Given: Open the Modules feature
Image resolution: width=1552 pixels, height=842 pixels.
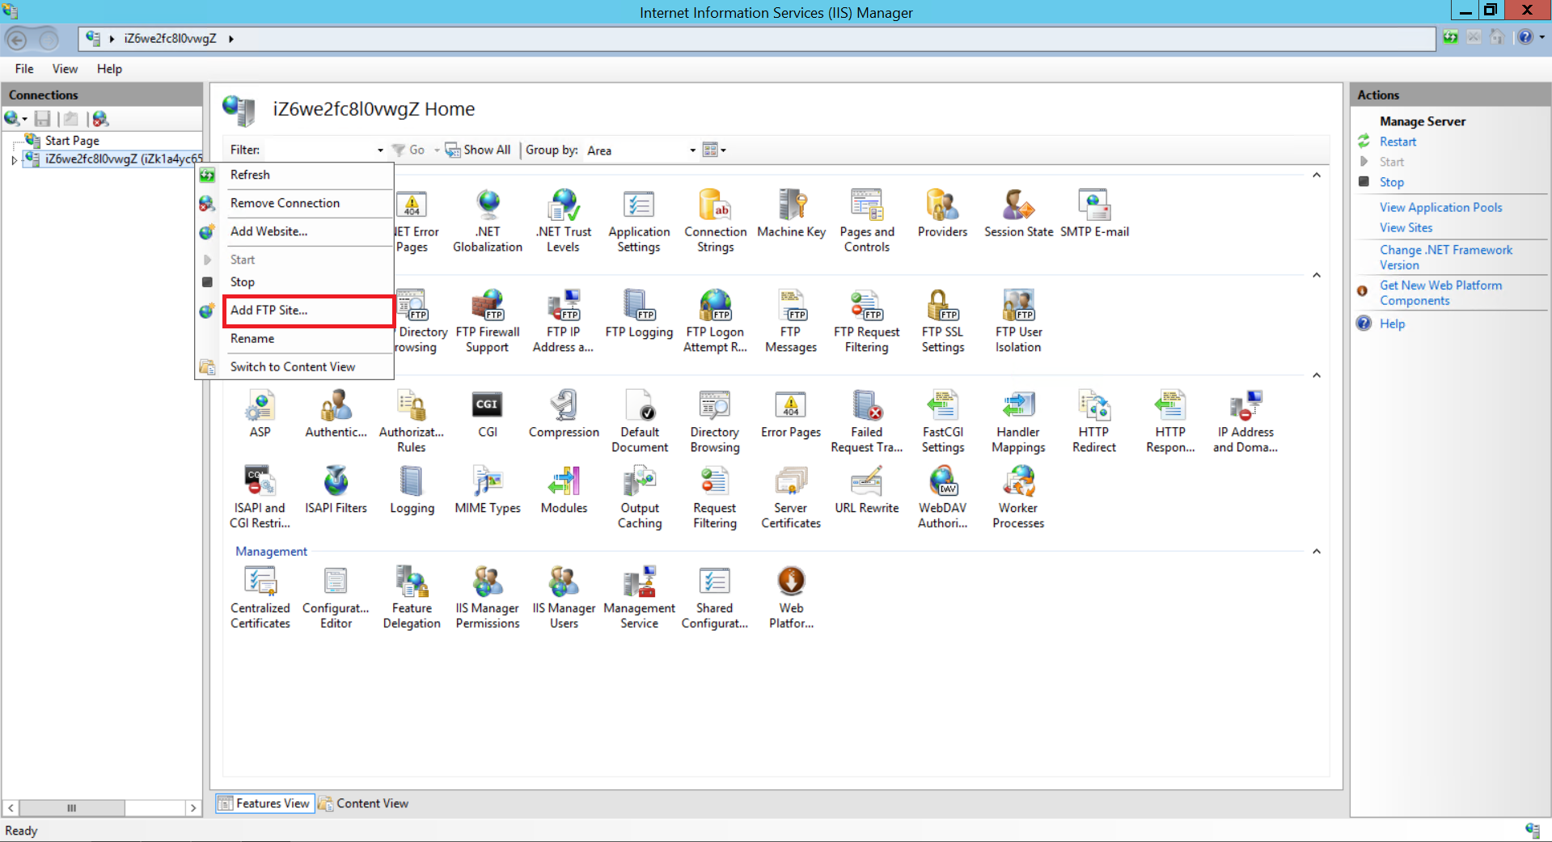Looking at the screenshot, I should coord(564,489).
